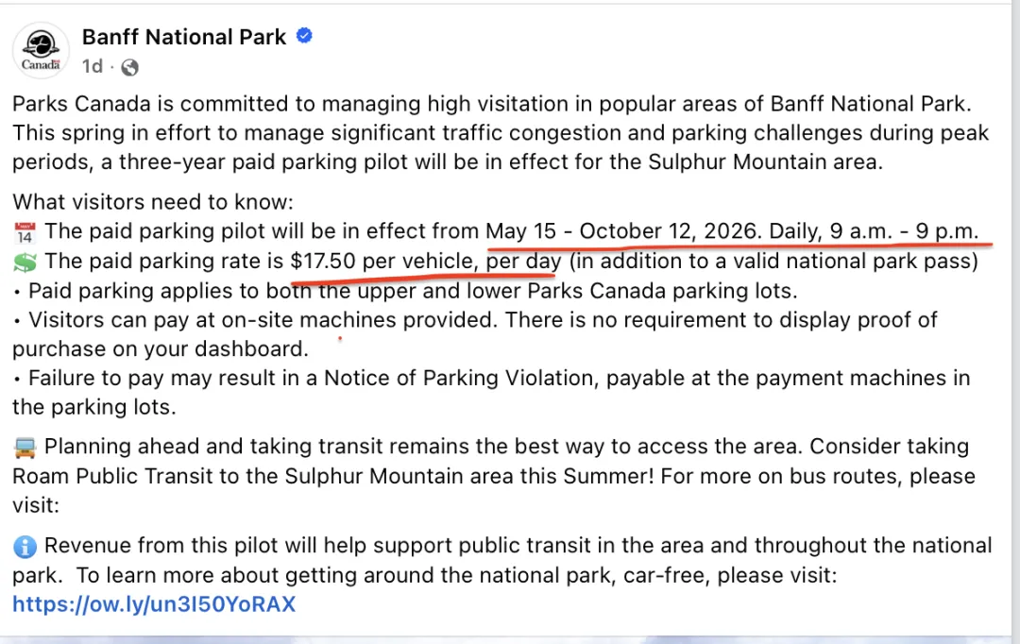
Task: Click the underlined May 15 - October 12, 2026 dates
Action: pos(622,231)
